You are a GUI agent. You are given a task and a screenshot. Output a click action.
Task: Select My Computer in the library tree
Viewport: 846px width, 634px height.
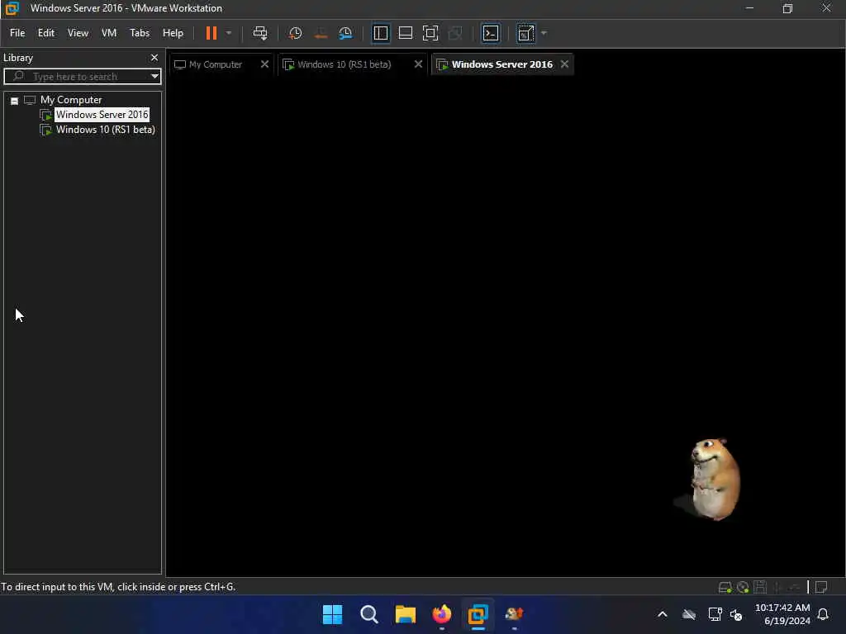(71, 100)
